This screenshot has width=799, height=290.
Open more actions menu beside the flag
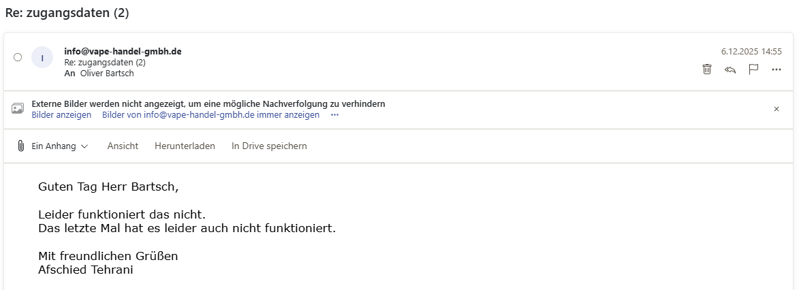(x=777, y=69)
